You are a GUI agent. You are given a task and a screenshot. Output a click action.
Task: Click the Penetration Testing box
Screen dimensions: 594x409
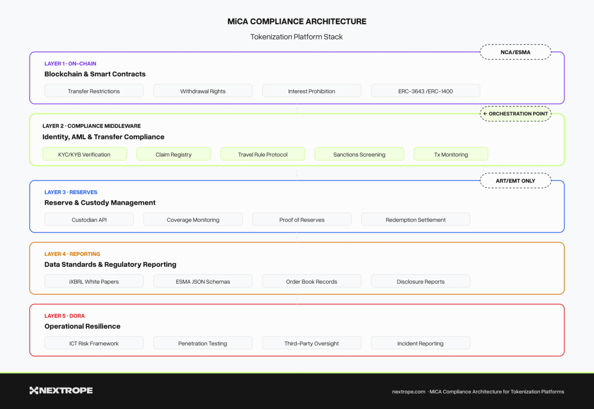203,343
